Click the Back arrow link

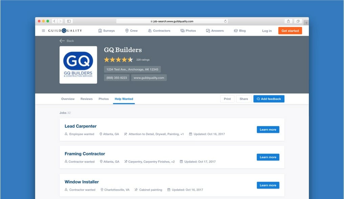point(67,41)
